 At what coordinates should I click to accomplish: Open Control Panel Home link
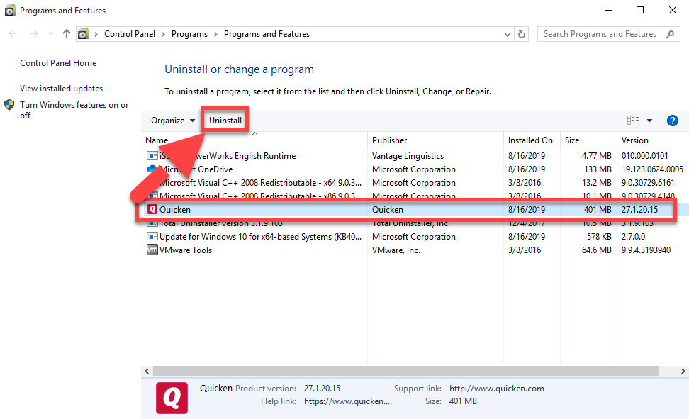pos(58,63)
